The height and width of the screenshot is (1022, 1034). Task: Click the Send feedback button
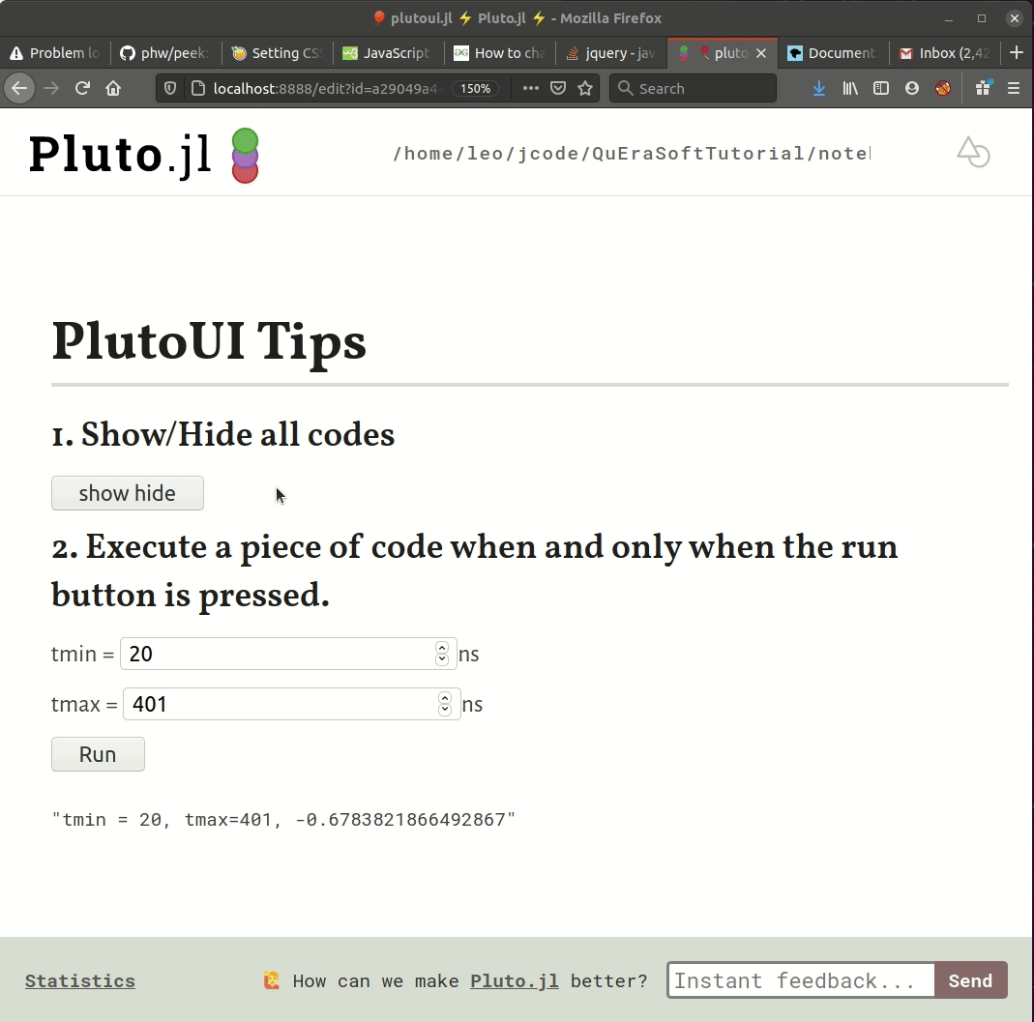[x=971, y=980]
